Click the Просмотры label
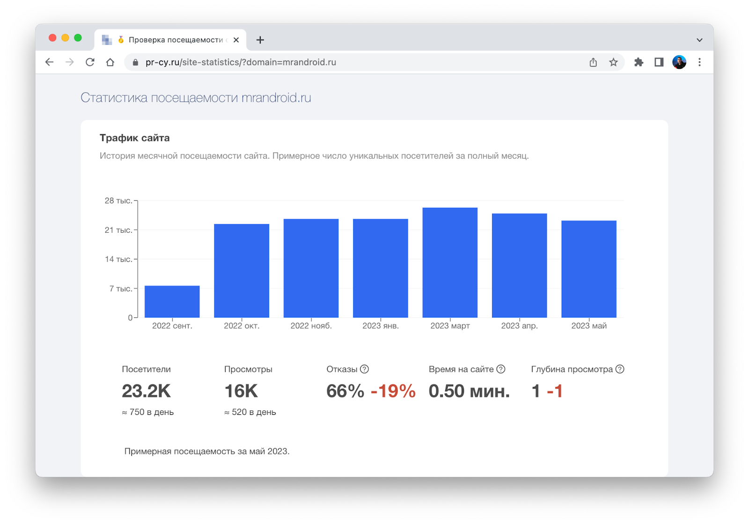The height and width of the screenshot is (524, 749). coord(248,369)
